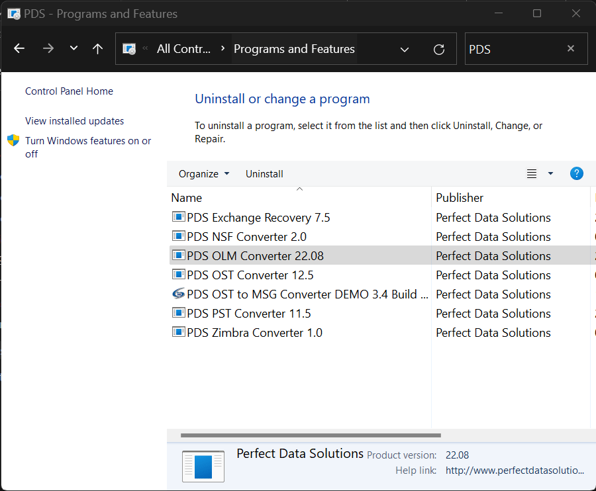Click product version value 22.08
This screenshot has width=596, height=491.
point(457,455)
